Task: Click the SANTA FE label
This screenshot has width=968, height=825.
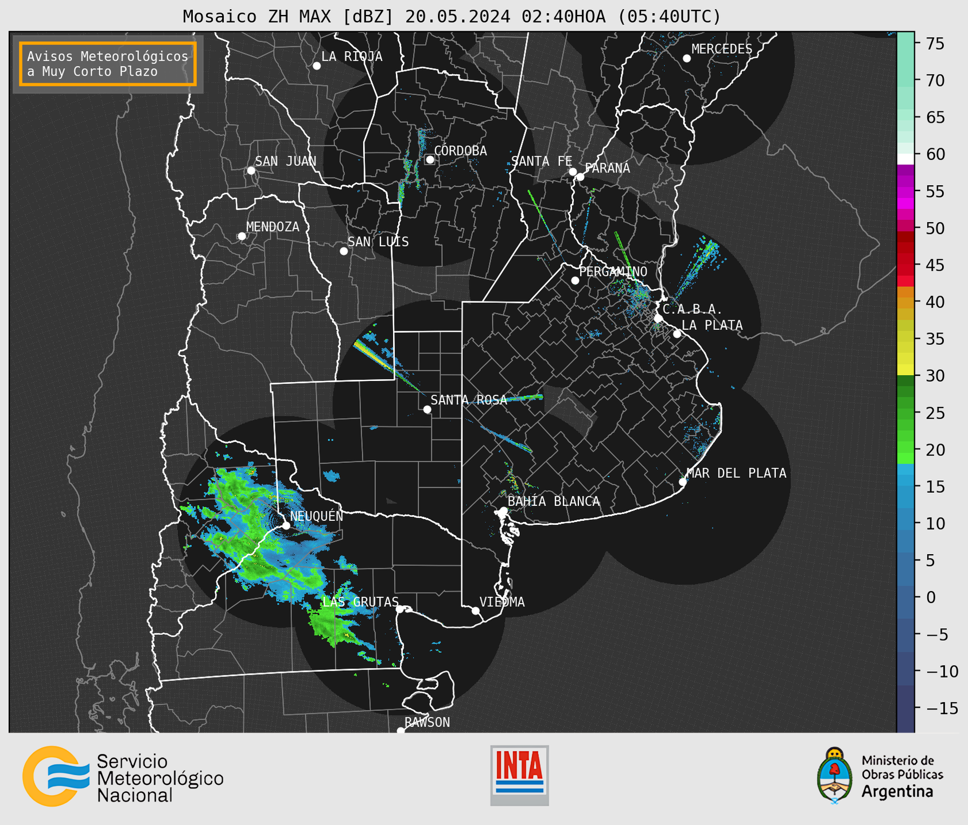Action: pyautogui.click(x=542, y=161)
